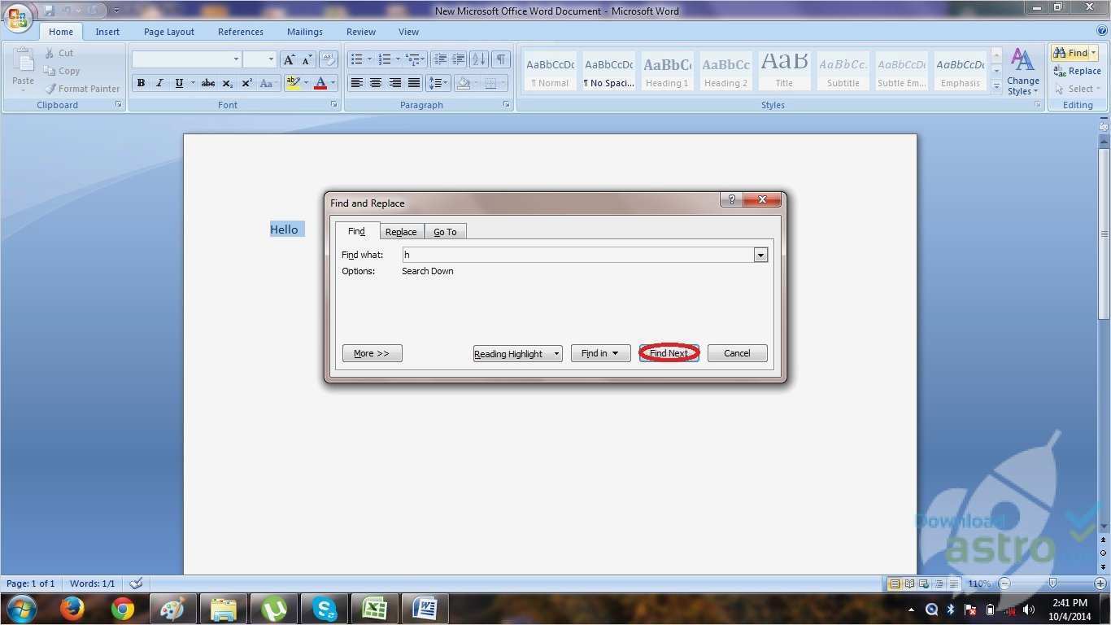Open Skype from the taskbar

tap(325, 609)
